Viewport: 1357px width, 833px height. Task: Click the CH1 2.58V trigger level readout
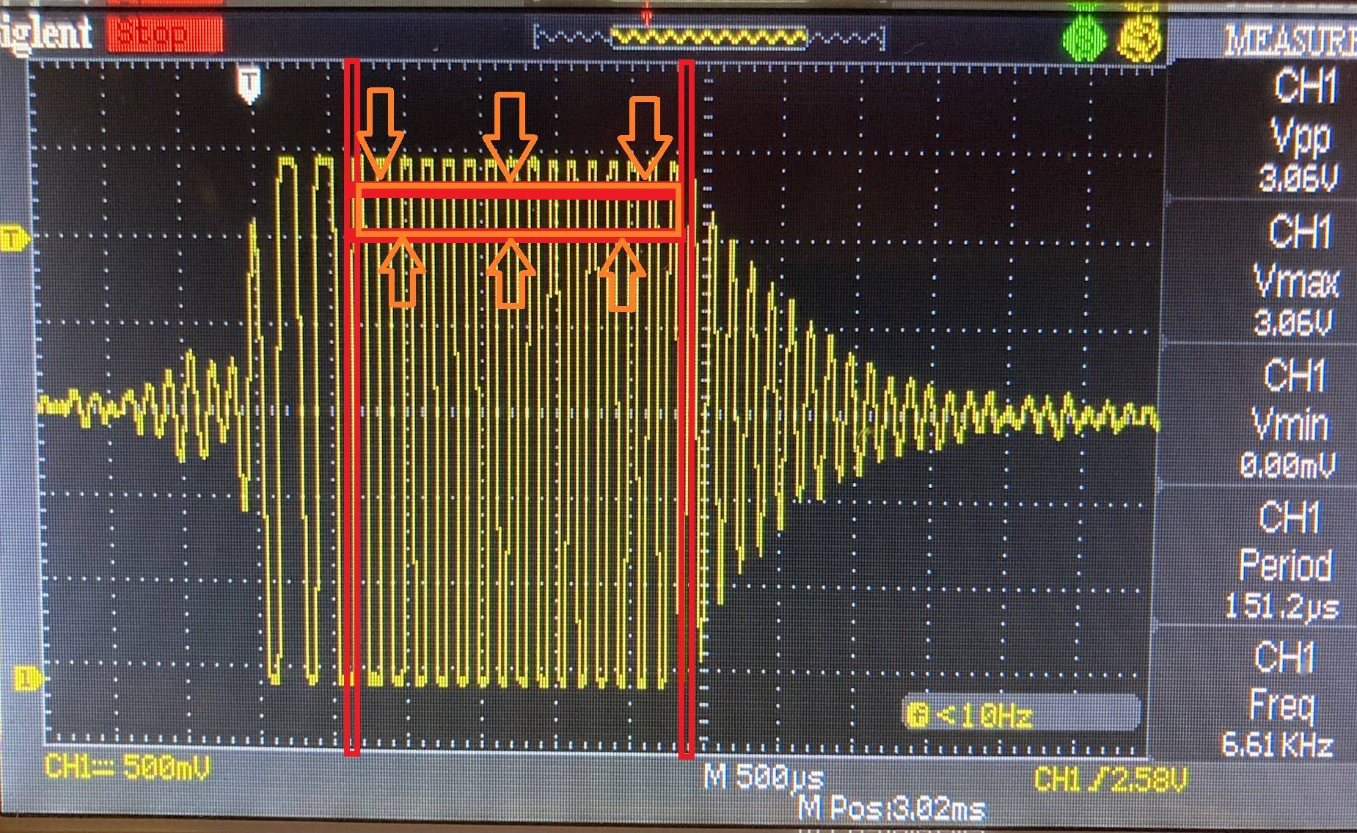1110,779
